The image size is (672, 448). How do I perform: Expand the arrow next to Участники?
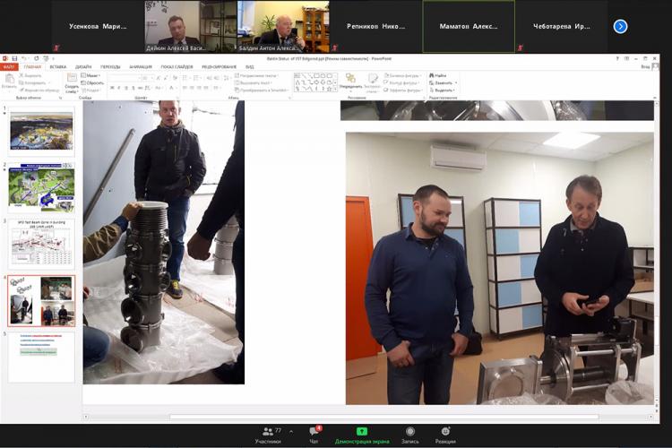click(290, 431)
